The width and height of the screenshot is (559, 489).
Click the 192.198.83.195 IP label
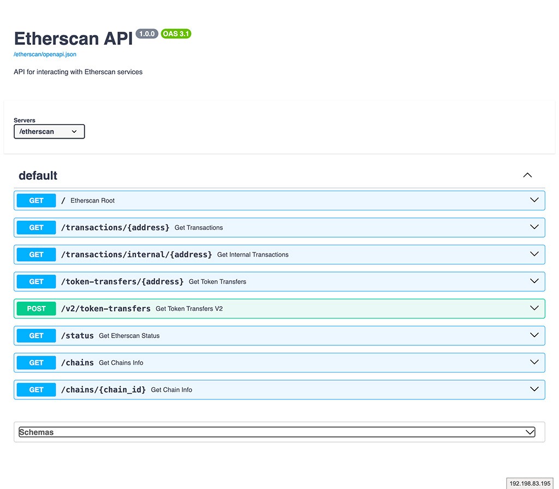point(530,484)
